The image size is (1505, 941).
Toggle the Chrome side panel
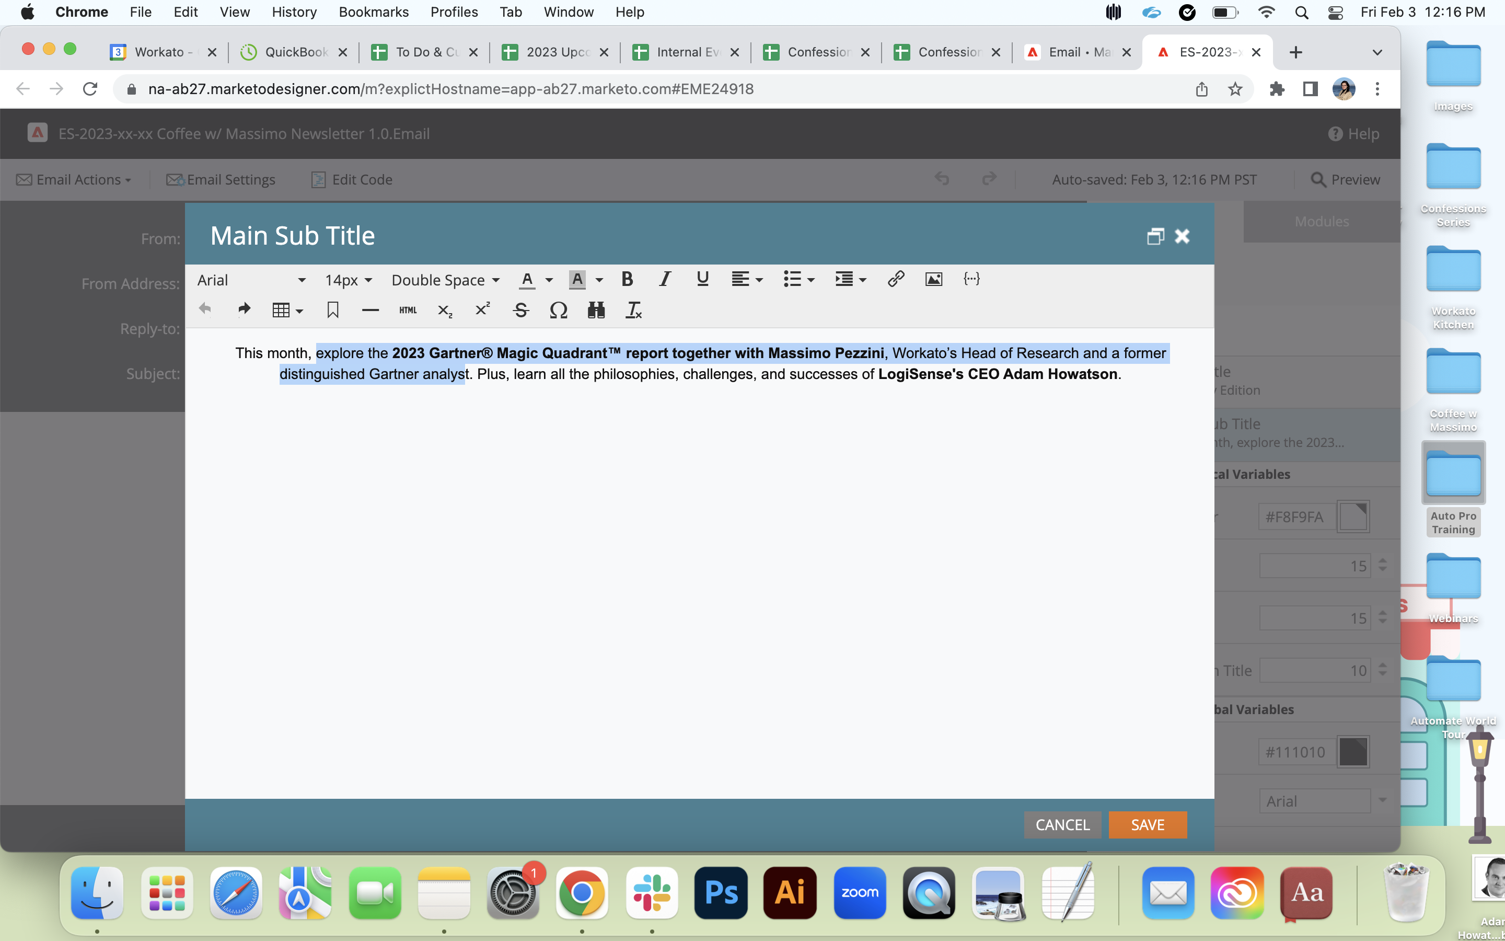[1311, 89]
